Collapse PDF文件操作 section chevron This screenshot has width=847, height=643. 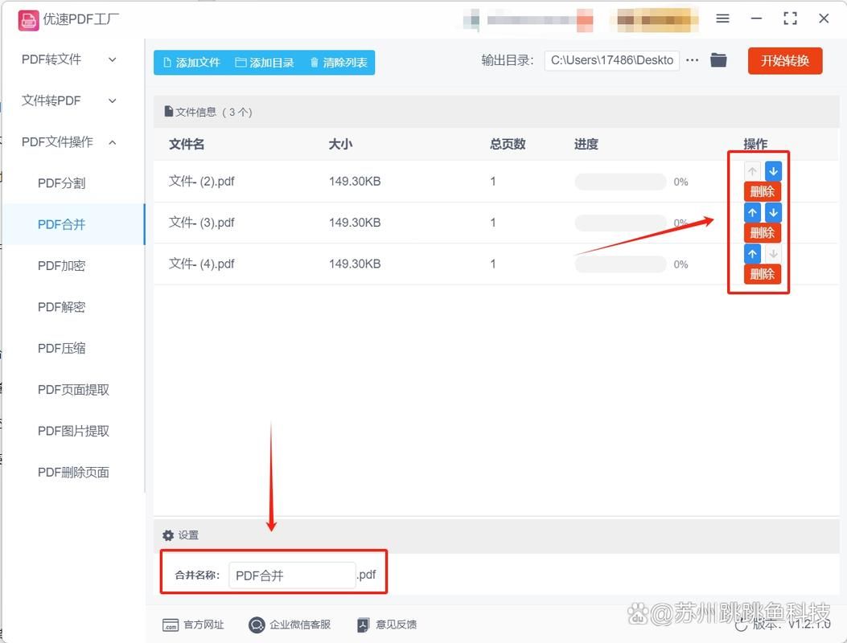(113, 142)
